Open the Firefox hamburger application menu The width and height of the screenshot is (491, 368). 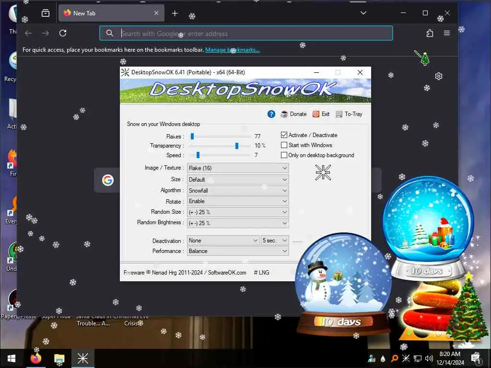coord(447,33)
